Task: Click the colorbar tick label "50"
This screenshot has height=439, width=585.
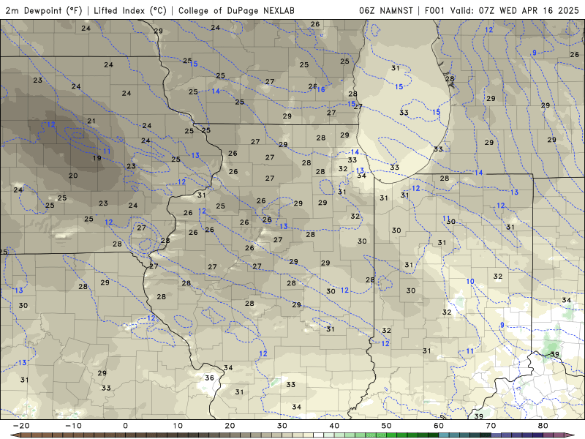Action: (x=387, y=426)
